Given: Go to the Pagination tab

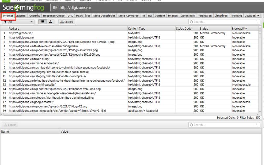Looking at the screenshot, I should (x=204, y=16).
